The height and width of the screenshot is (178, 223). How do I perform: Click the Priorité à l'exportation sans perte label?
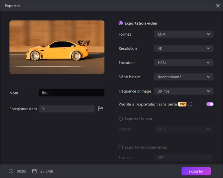148,104
